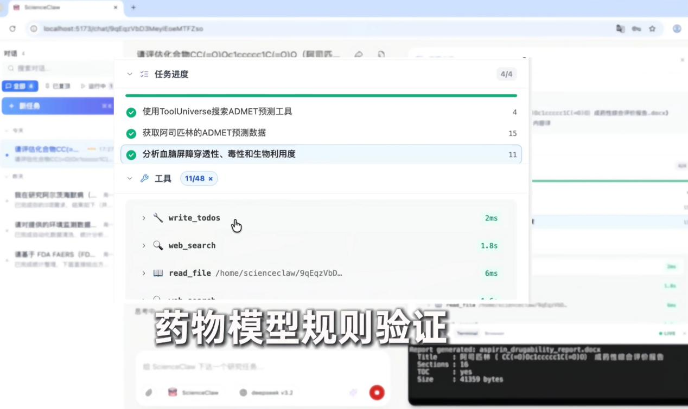Click the red stop button in chat input
Screen dimensions: 688x409
[x=377, y=392]
